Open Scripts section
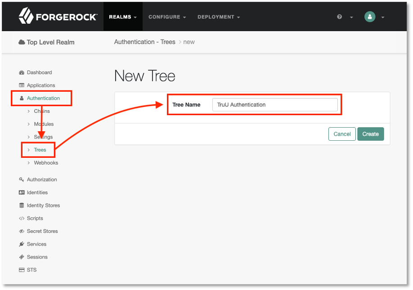 pos(35,218)
